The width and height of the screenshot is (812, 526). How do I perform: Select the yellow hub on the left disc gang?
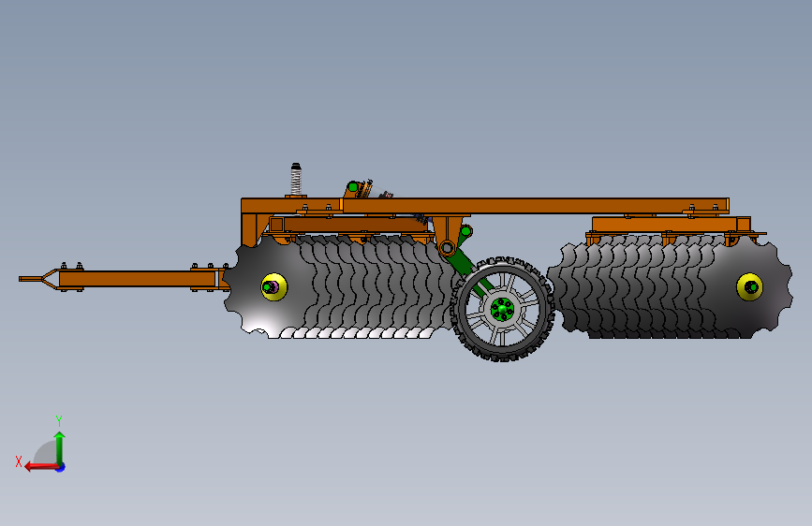click(x=274, y=286)
